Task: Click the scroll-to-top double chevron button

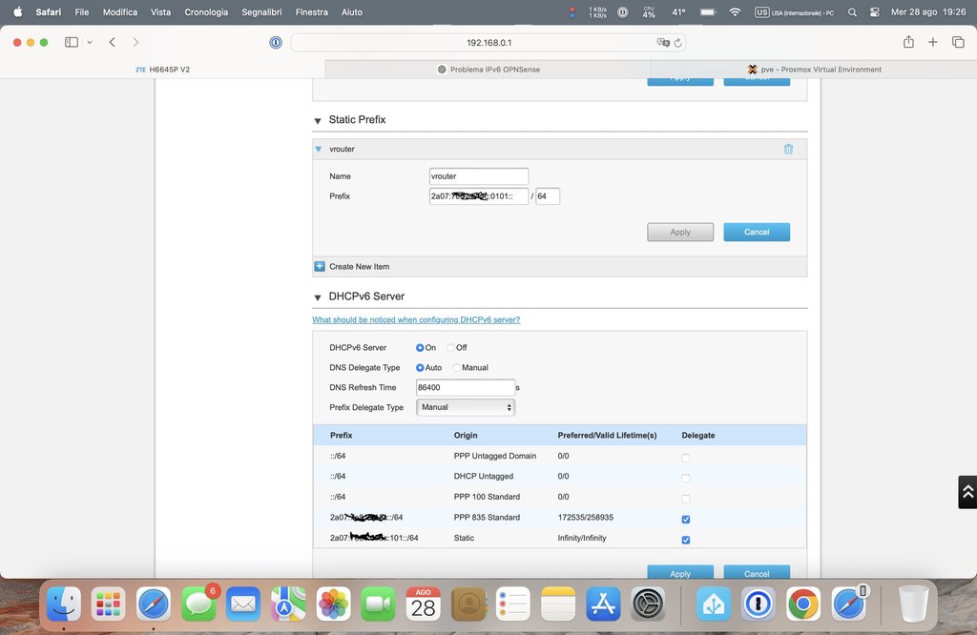Action: pos(967,491)
